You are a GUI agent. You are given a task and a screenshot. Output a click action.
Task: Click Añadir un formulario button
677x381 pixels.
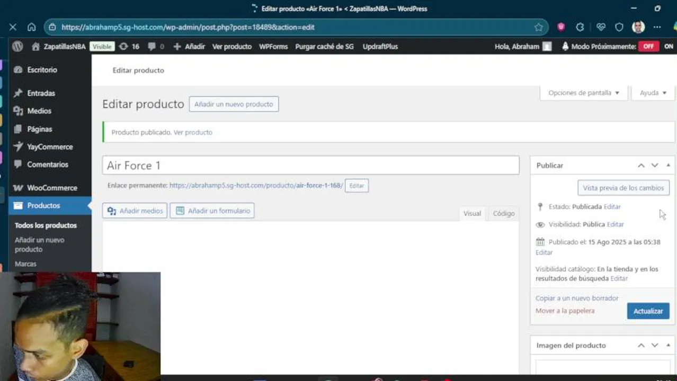[212, 211]
